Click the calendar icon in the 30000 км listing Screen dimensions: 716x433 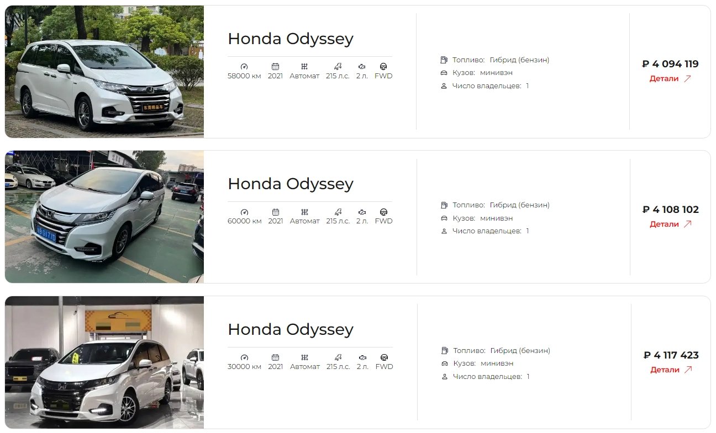(x=276, y=357)
